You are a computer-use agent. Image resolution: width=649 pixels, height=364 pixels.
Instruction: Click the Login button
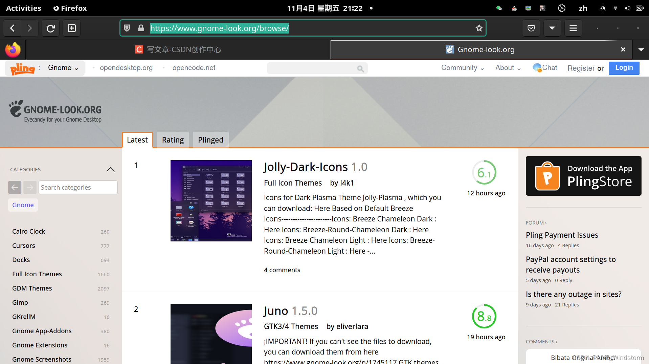coord(624,68)
